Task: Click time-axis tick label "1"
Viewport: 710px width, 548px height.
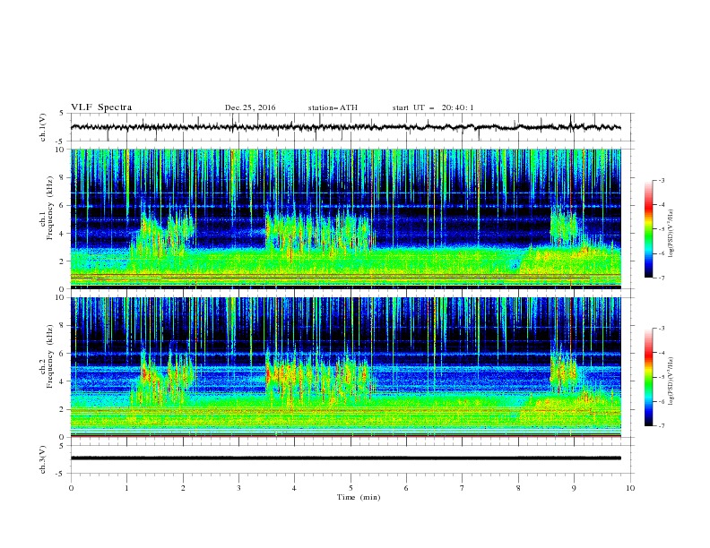Action: pos(126,488)
